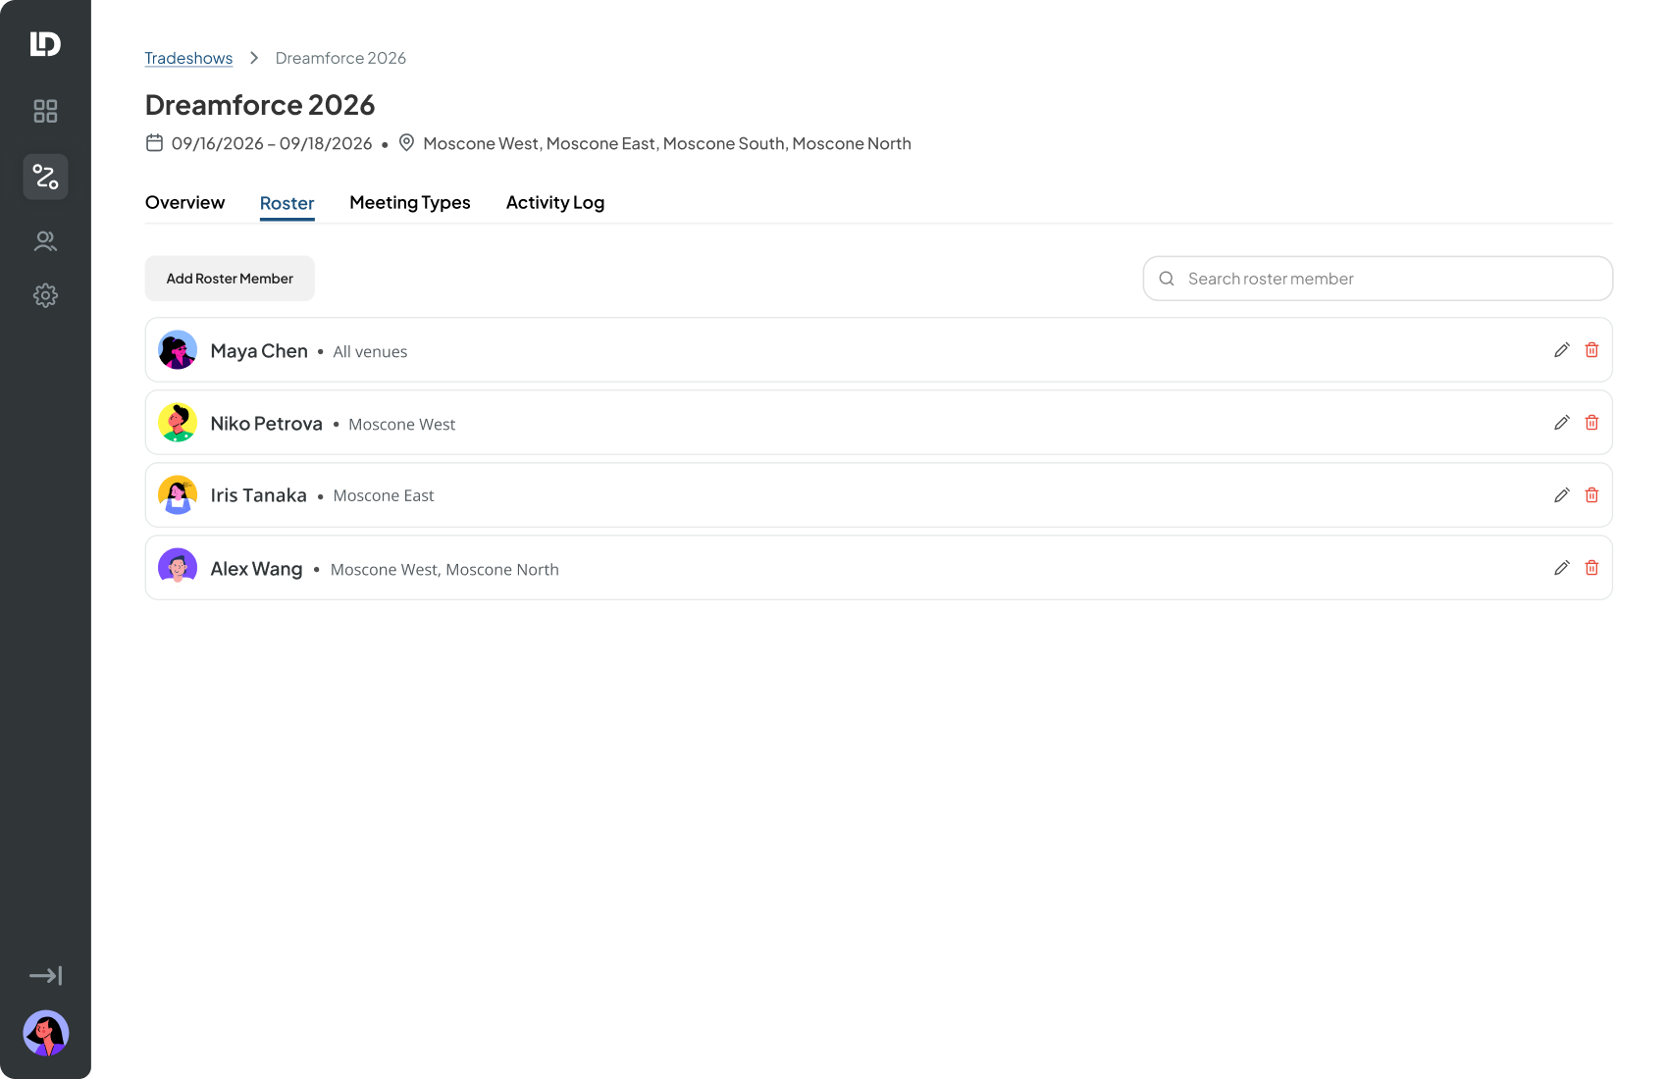Edit Maya Chen roster entry
Viewport: 1668px width, 1079px height.
click(1562, 350)
